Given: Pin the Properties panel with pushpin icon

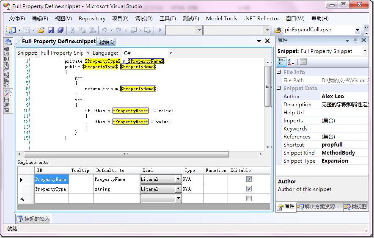Looking at the screenshot, I should (355, 40).
